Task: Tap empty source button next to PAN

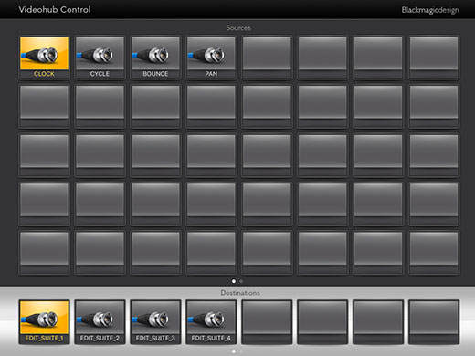Action: click(267, 58)
